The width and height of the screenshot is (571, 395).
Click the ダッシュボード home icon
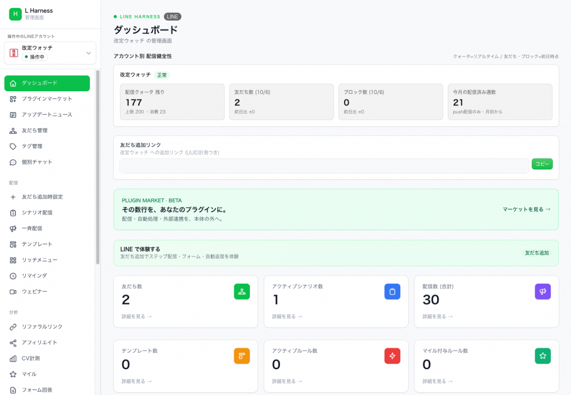(13, 83)
